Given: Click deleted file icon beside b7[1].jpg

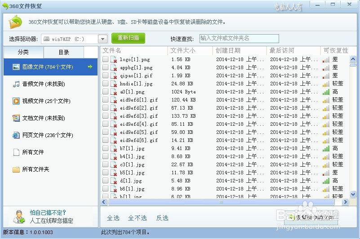Looking at the screenshot, I should coord(114,148).
